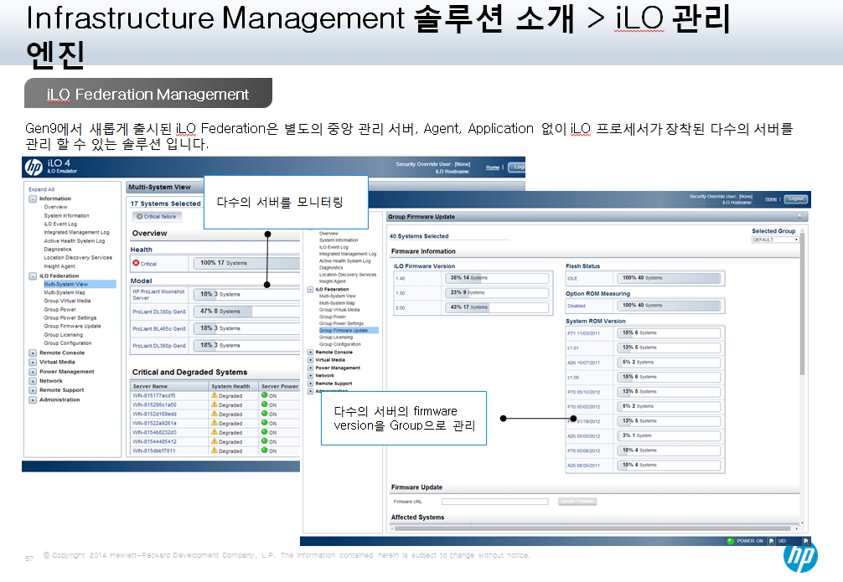843x582 pixels.
Task: Expand Virtual Media in the Multi-System View window
Action: [33, 363]
